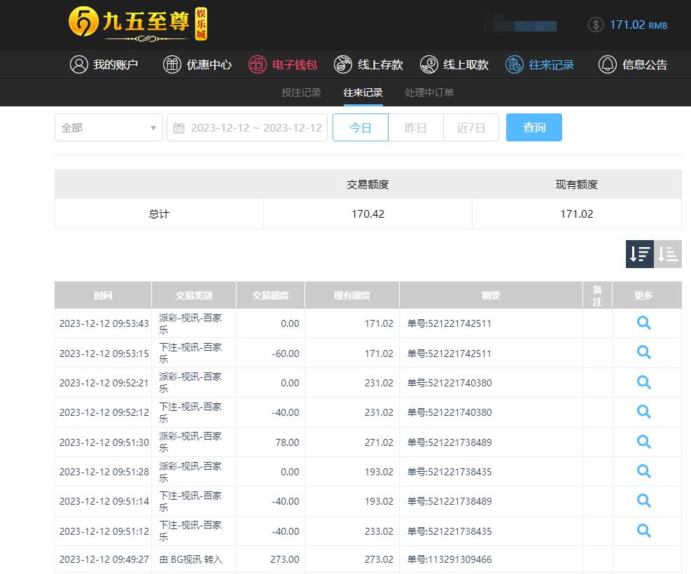Open 我的账户 account menu
Image resolution: width=691 pixels, height=574 pixels.
click(104, 64)
